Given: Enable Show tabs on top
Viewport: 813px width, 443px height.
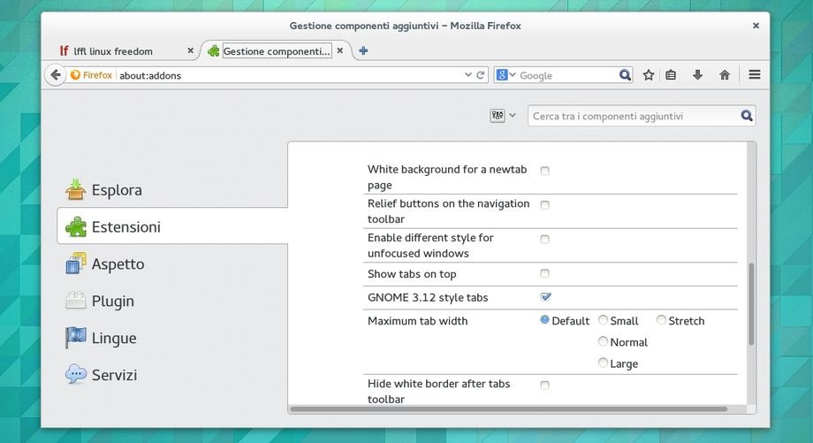Looking at the screenshot, I should click(544, 273).
